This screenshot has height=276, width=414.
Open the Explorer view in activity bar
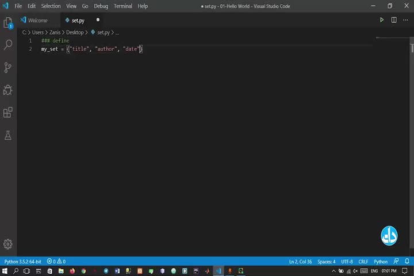8,23
